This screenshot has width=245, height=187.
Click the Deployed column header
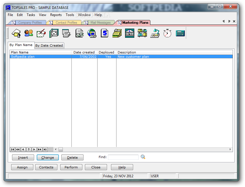(x=107, y=52)
